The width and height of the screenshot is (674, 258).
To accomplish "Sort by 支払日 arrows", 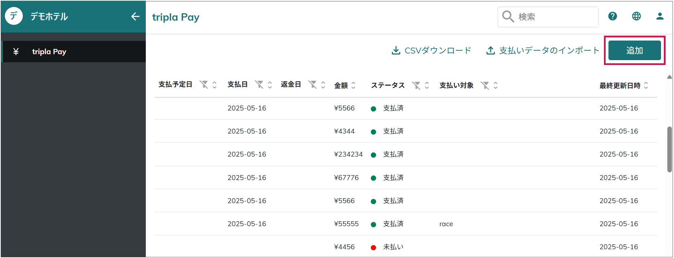I will pos(270,85).
